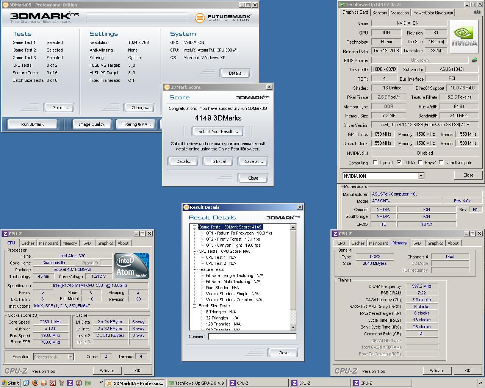The width and height of the screenshot is (485, 388).
Task: Select the 'GT2 - Firefly Forest' result row
Action: pos(233,239)
